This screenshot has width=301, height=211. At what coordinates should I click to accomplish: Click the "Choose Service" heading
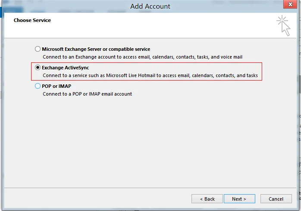pyautogui.click(x=32, y=20)
